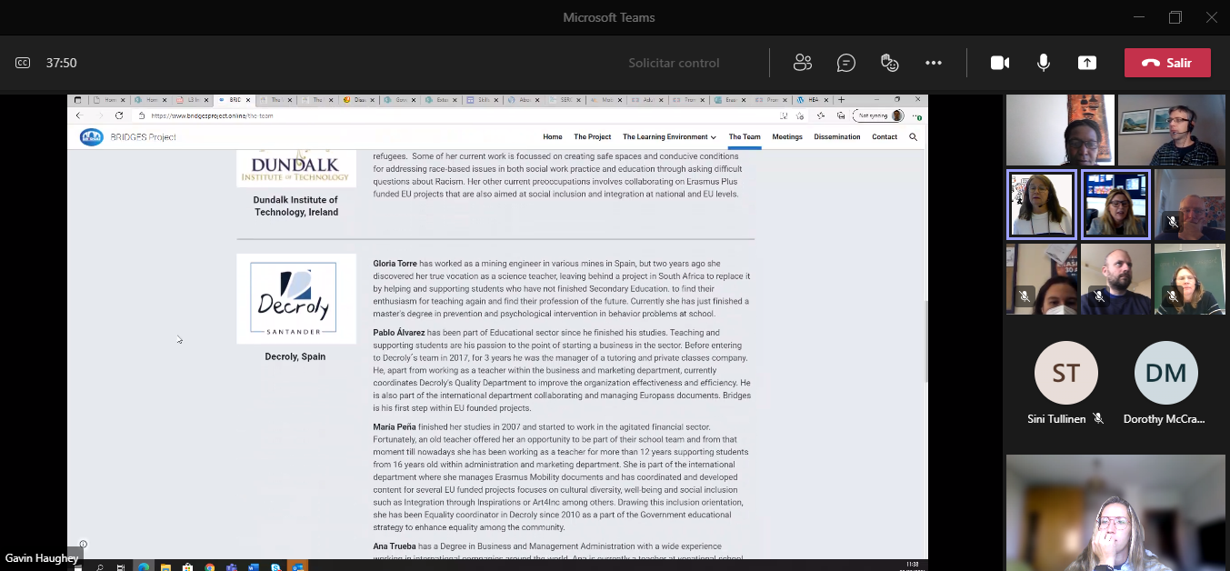Toggle the camera on or off

click(x=1000, y=63)
